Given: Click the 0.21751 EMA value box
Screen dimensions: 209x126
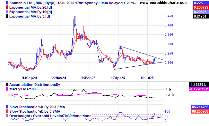Looking at the screenshot, I should (201, 17).
